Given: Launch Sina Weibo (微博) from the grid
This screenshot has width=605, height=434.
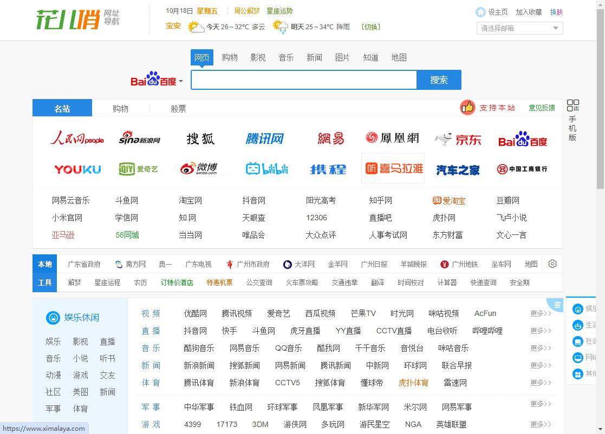Looking at the screenshot, I should pos(200,168).
